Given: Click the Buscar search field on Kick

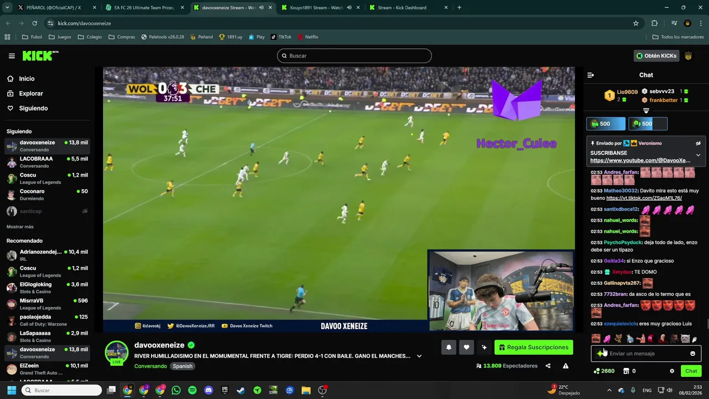Looking at the screenshot, I should click(x=354, y=55).
